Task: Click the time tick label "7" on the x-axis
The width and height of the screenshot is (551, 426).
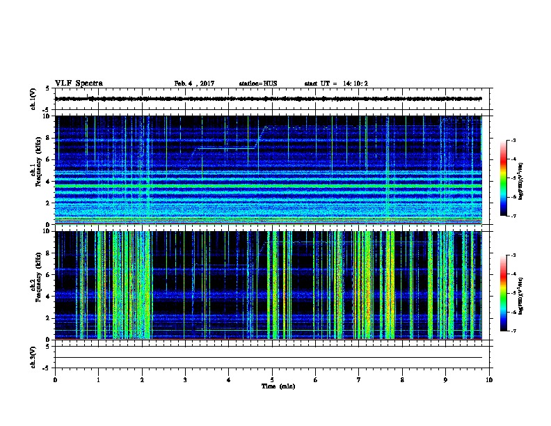Action: (x=359, y=380)
